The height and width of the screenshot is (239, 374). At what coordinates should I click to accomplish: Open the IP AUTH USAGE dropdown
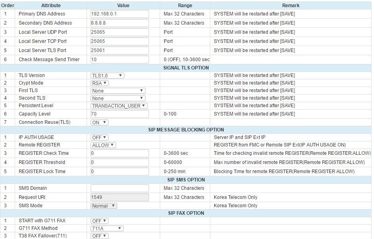pos(99,137)
